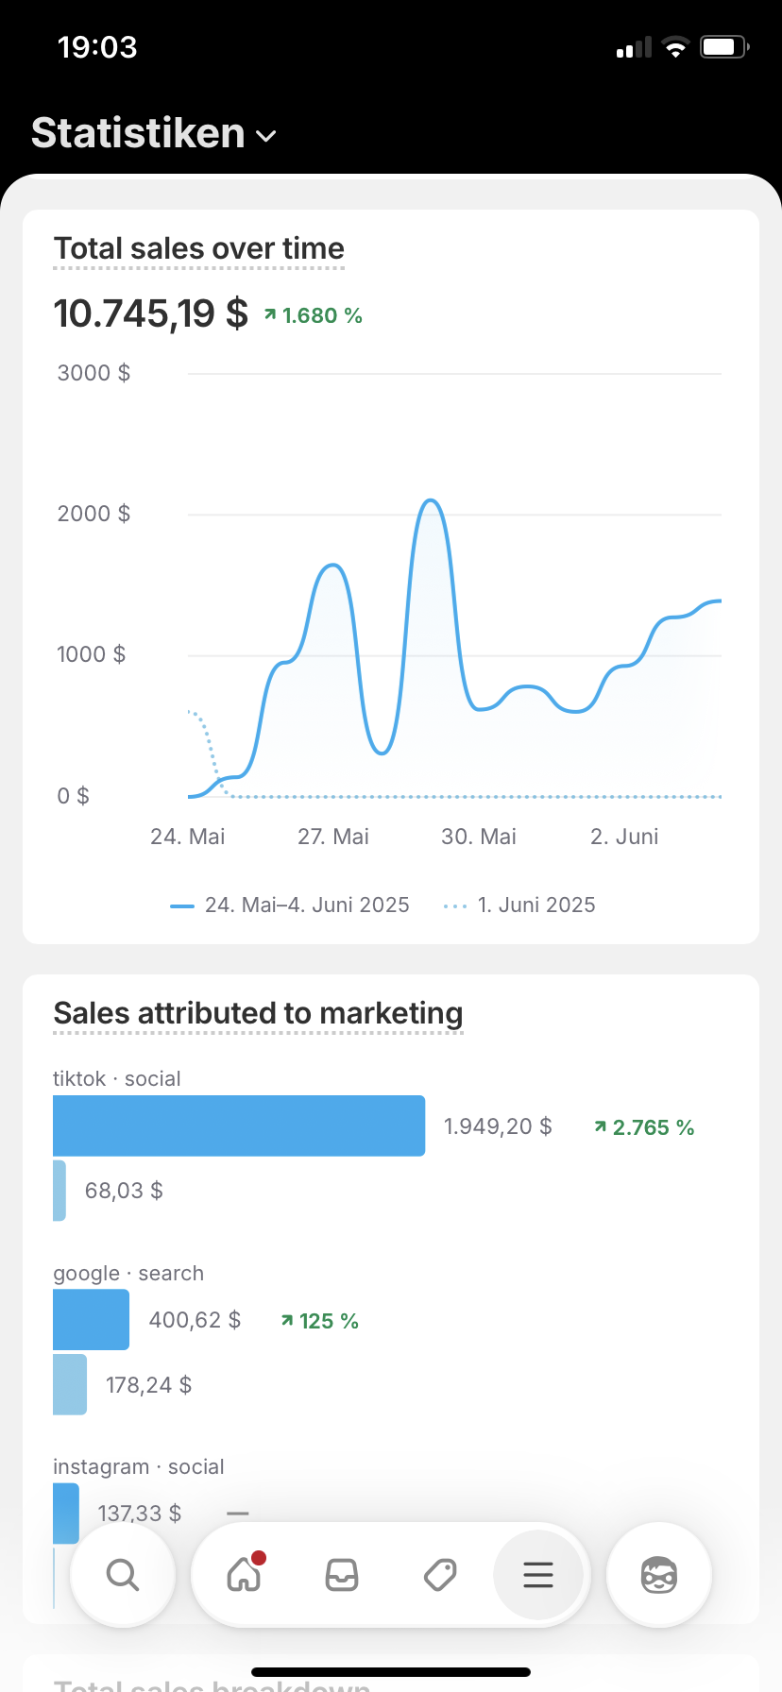Open the profile avatar icon
Image resolution: width=782 pixels, height=1692 pixels.
pyautogui.click(x=658, y=1574)
